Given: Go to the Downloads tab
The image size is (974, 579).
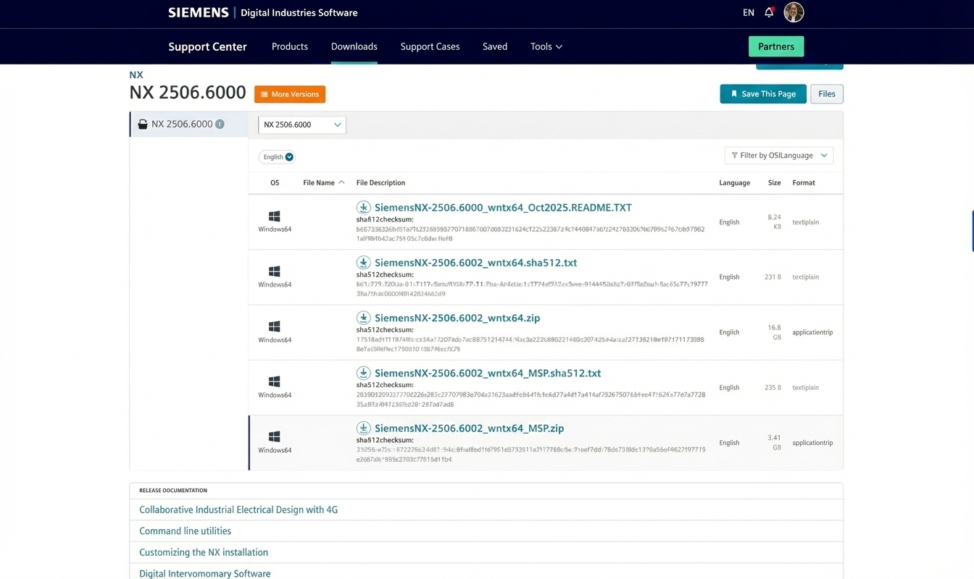Looking at the screenshot, I should tap(354, 46).
